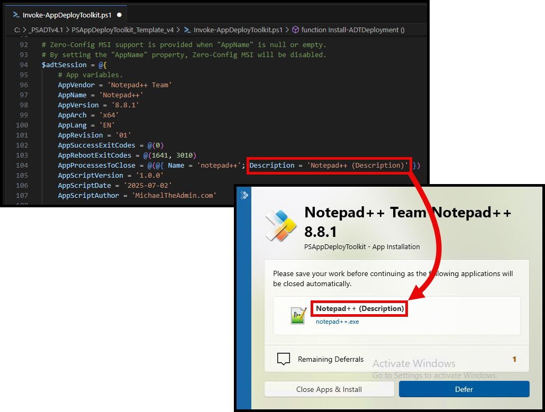Screen dimensions: 545x412
Task: Open the C: drive breadcrumb segment
Action: pyautogui.click(x=17, y=30)
